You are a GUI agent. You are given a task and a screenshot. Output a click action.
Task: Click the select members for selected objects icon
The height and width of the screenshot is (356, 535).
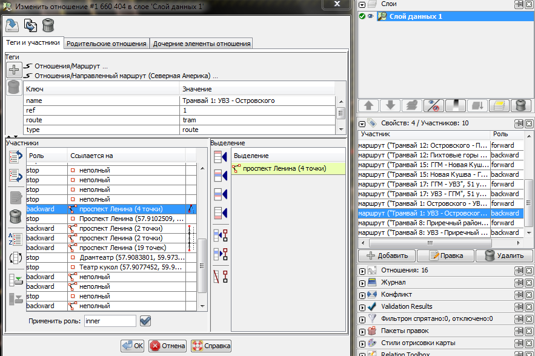220,236
